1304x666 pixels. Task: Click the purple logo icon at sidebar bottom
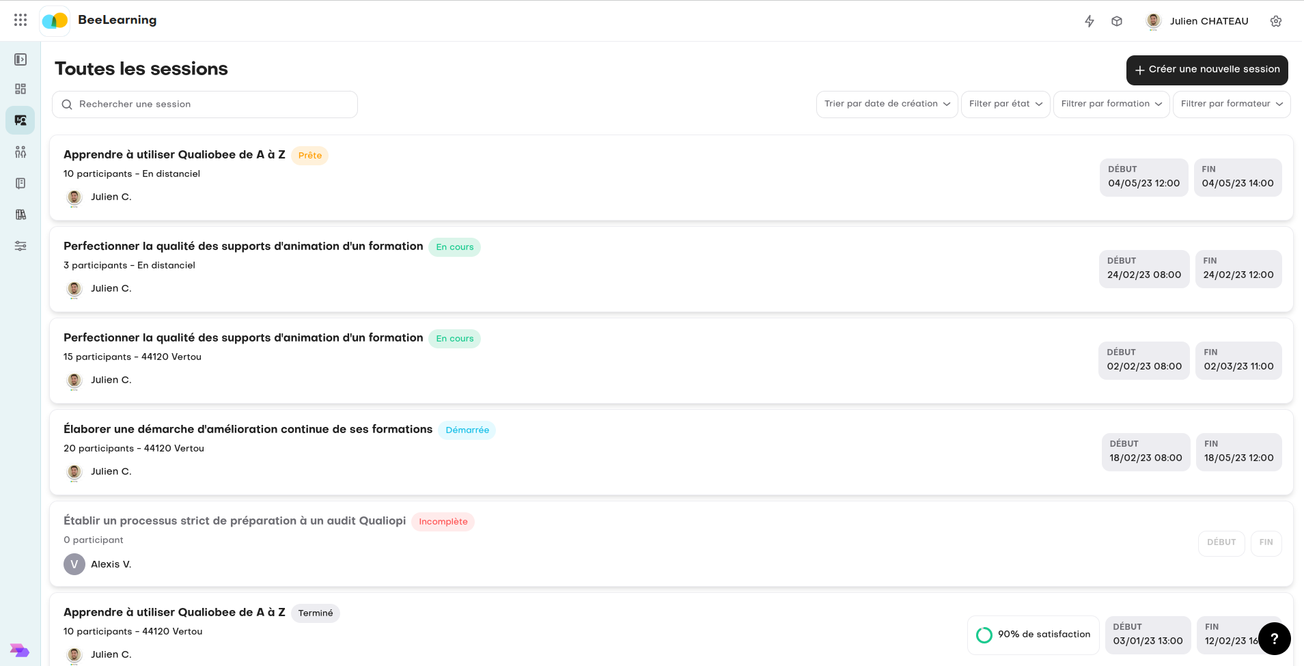tap(20, 650)
